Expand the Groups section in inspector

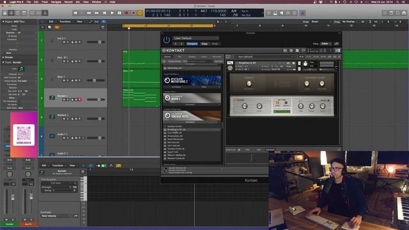click(x=3, y=57)
